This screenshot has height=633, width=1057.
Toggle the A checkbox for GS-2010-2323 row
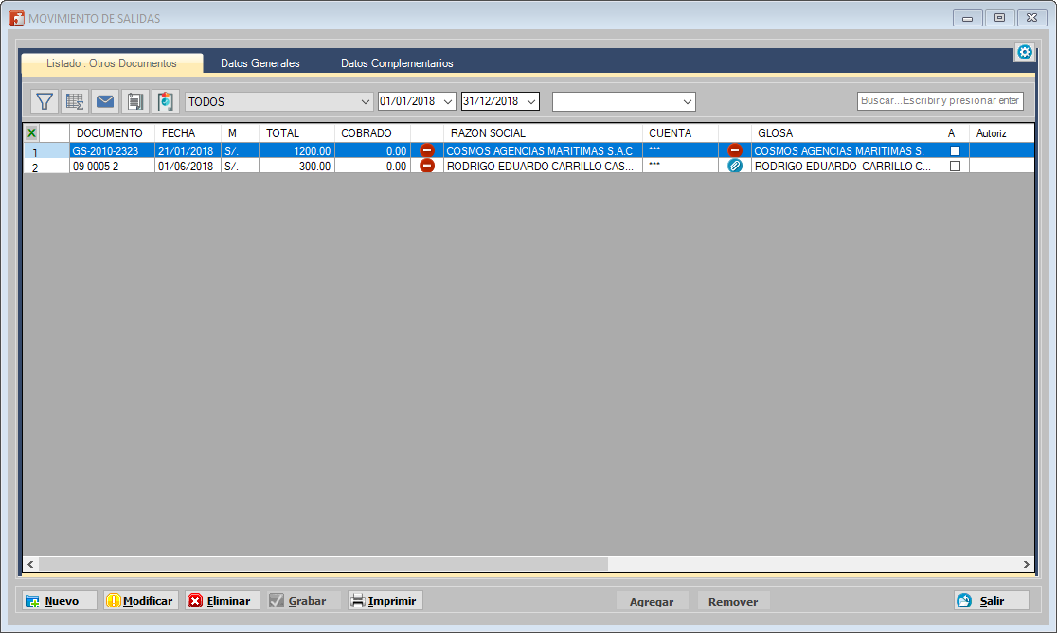tap(955, 150)
